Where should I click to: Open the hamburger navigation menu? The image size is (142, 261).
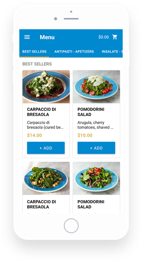click(x=27, y=37)
